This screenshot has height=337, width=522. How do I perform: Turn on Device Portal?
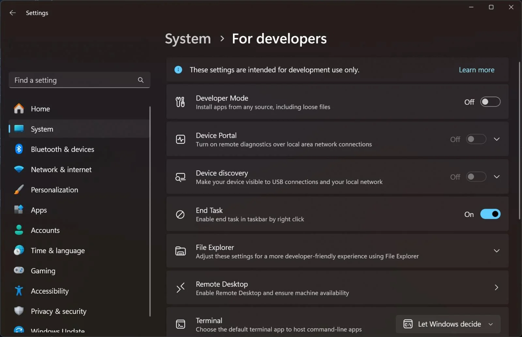476,139
